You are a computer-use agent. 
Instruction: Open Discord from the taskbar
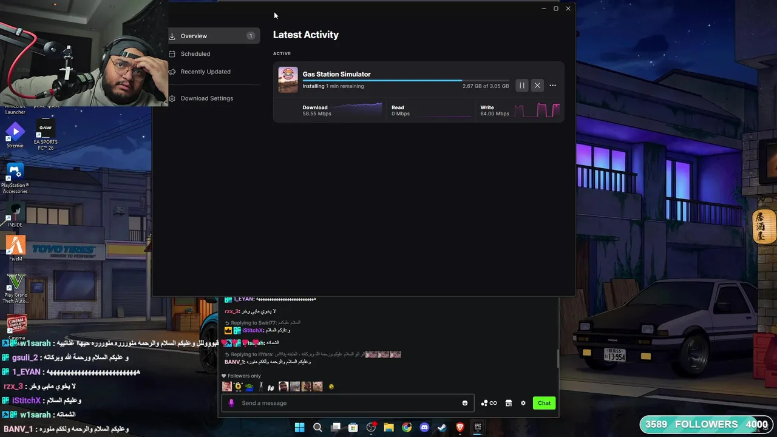tap(424, 427)
